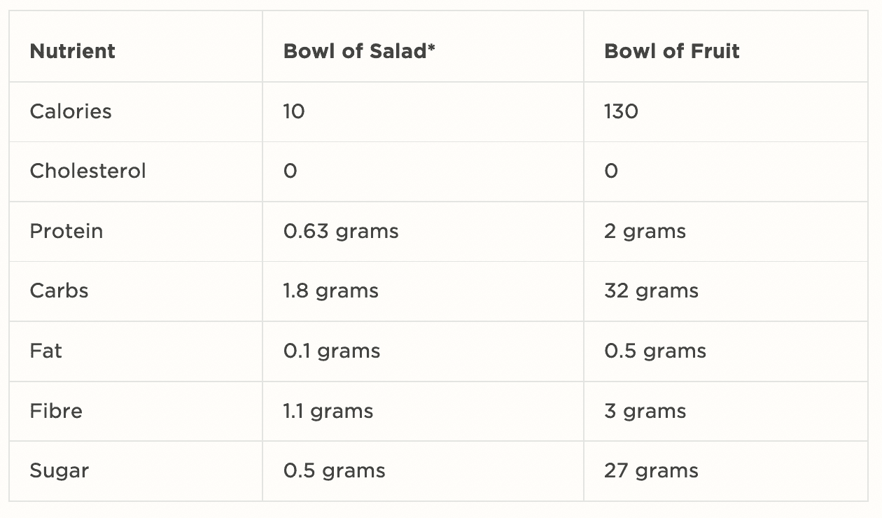Screen dimensions: 882x518
Task: Select the 2 grams protein cell
Action: [x=645, y=231]
